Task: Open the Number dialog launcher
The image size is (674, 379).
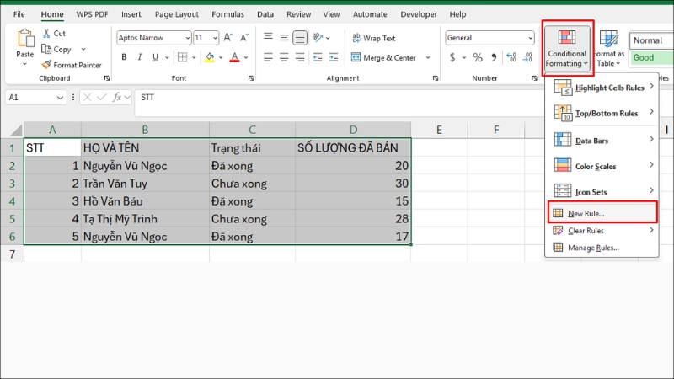Action: pyautogui.click(x=534, y=78)
